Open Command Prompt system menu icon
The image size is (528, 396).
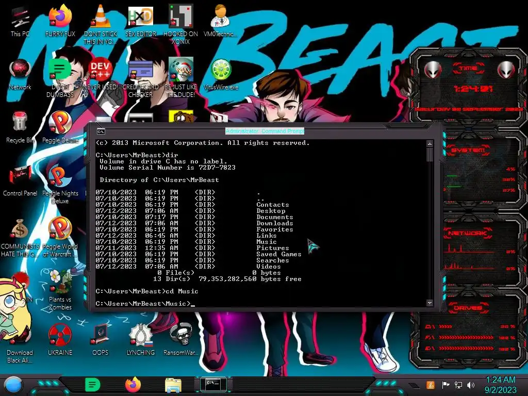pyautogui.click(x=101, y=131)
